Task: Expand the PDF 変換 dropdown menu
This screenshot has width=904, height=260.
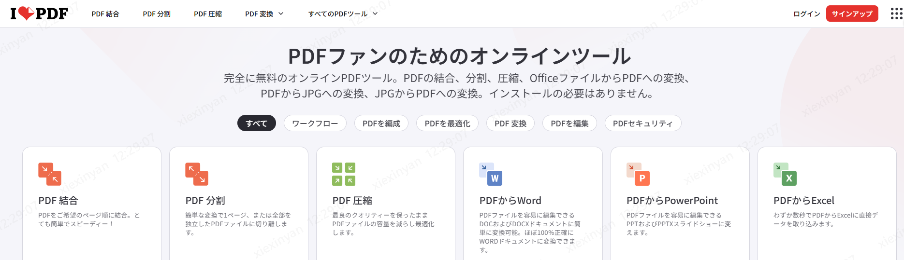Action: click(264, 14)
